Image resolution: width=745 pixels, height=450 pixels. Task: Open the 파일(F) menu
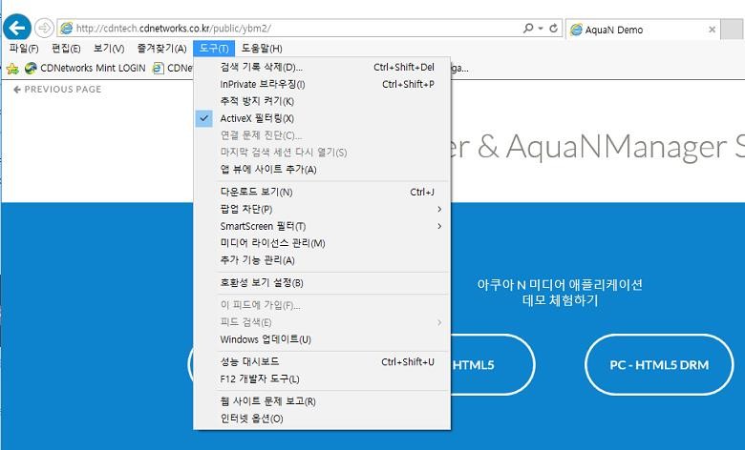[24, 49]
